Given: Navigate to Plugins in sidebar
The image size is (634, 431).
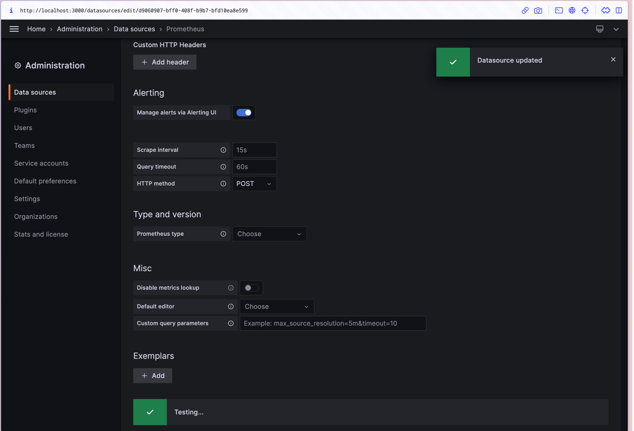Looking at the screenshot, I should point(25,110).
